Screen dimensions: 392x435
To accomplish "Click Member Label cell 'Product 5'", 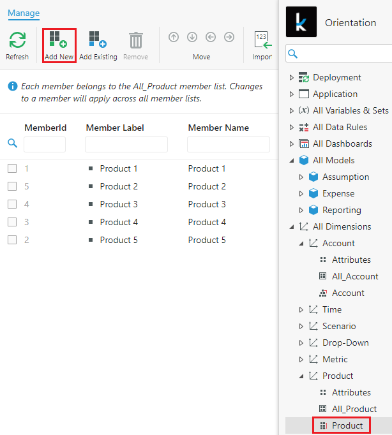I will click(119, 240).
